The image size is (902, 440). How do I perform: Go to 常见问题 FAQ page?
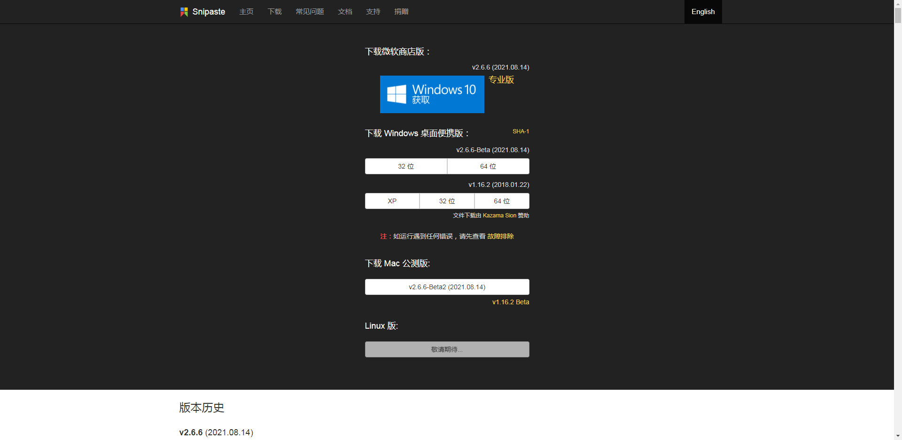[310, 12]
